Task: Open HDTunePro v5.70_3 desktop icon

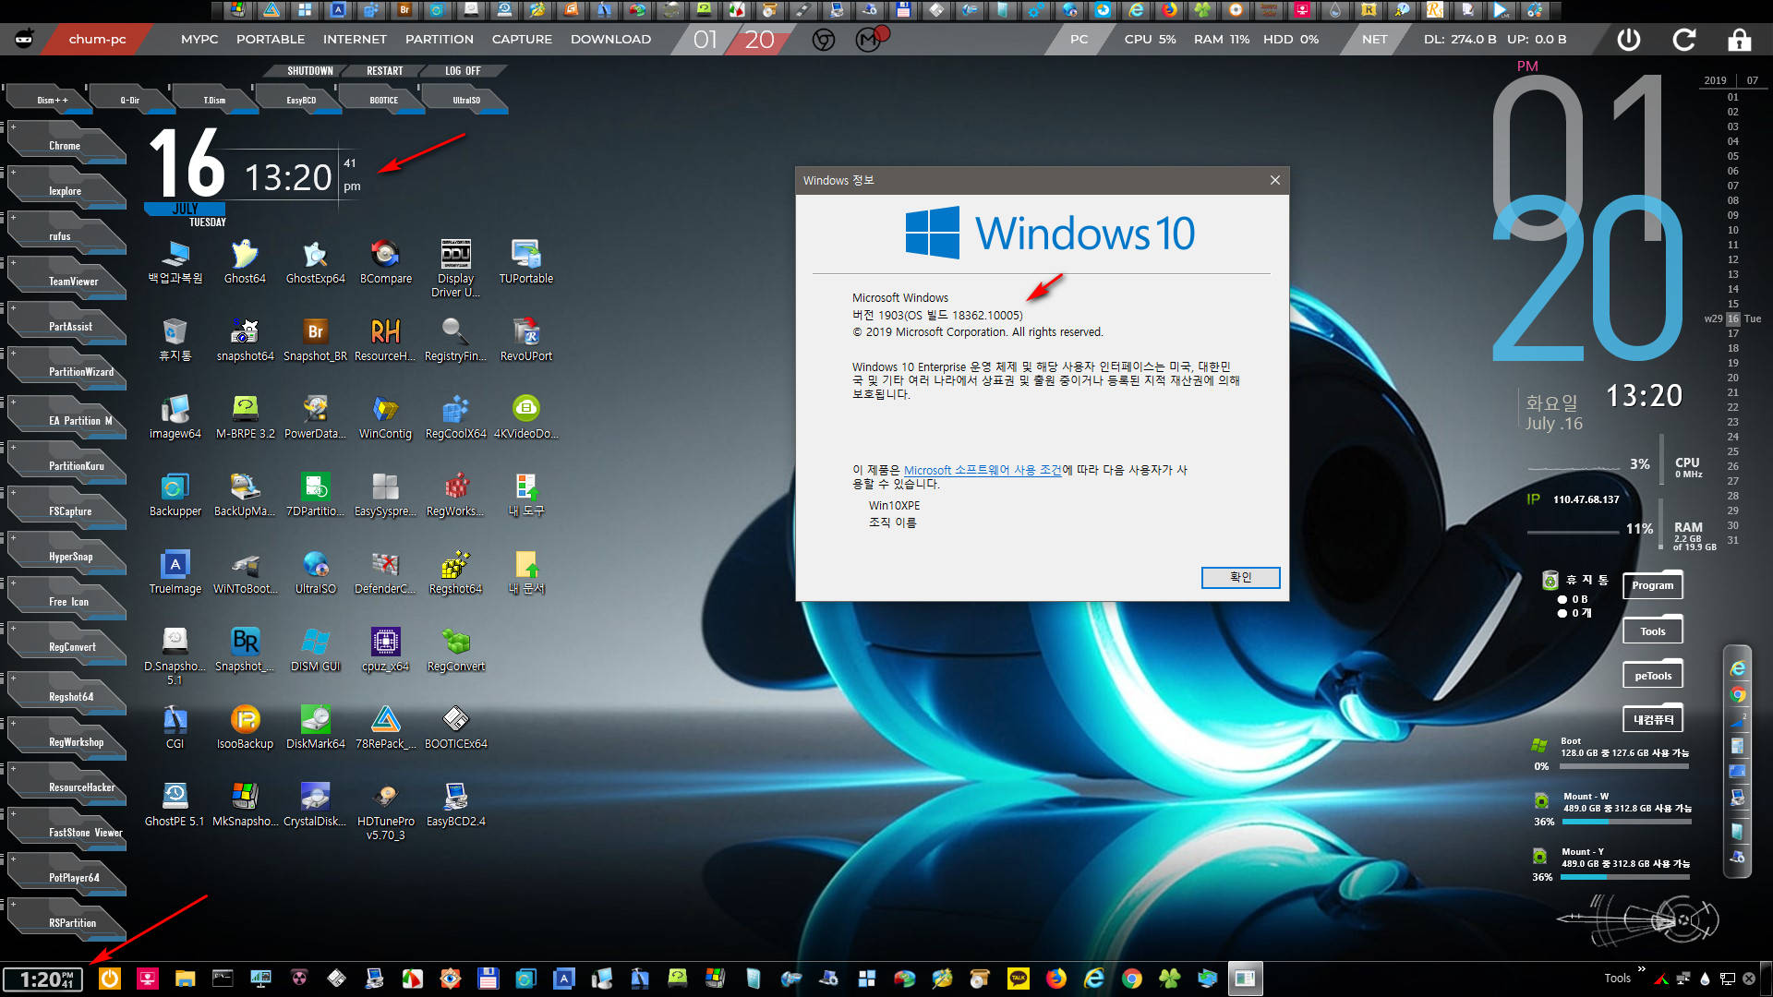Action: pos(385,811)
